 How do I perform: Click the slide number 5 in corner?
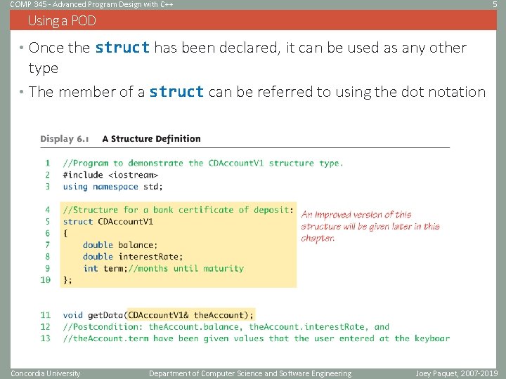tap(495, 4)
